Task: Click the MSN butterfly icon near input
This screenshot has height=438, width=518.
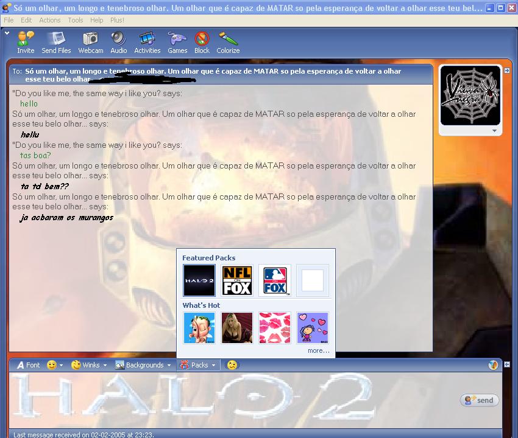Action: point(493,365)
